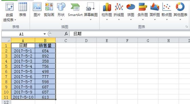Image resolution: width=190 pixels, height=104 pixels.
Task: Open the Name Box dropdown arrow
Action: point(45,34)
